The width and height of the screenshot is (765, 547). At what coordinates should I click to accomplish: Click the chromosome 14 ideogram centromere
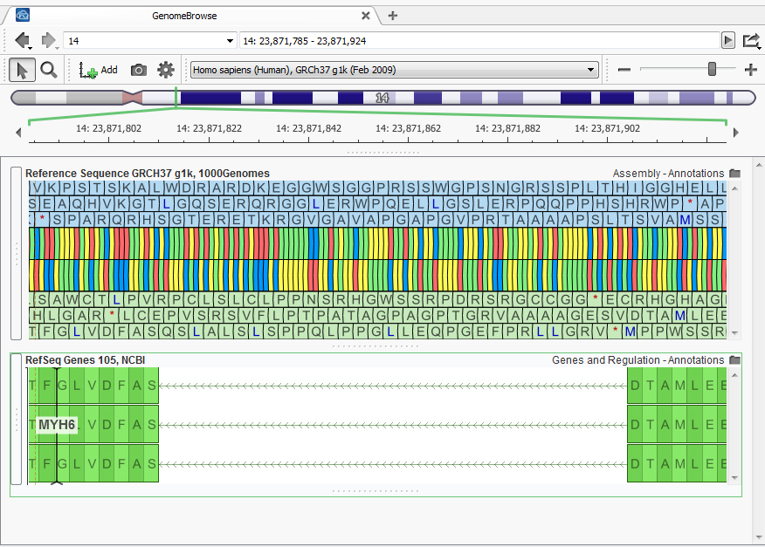pyautogui.click(x=133, y=98)
